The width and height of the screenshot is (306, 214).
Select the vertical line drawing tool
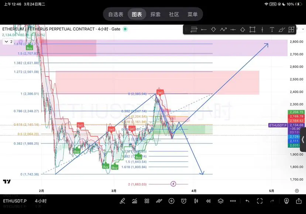(x=262, y=30)
